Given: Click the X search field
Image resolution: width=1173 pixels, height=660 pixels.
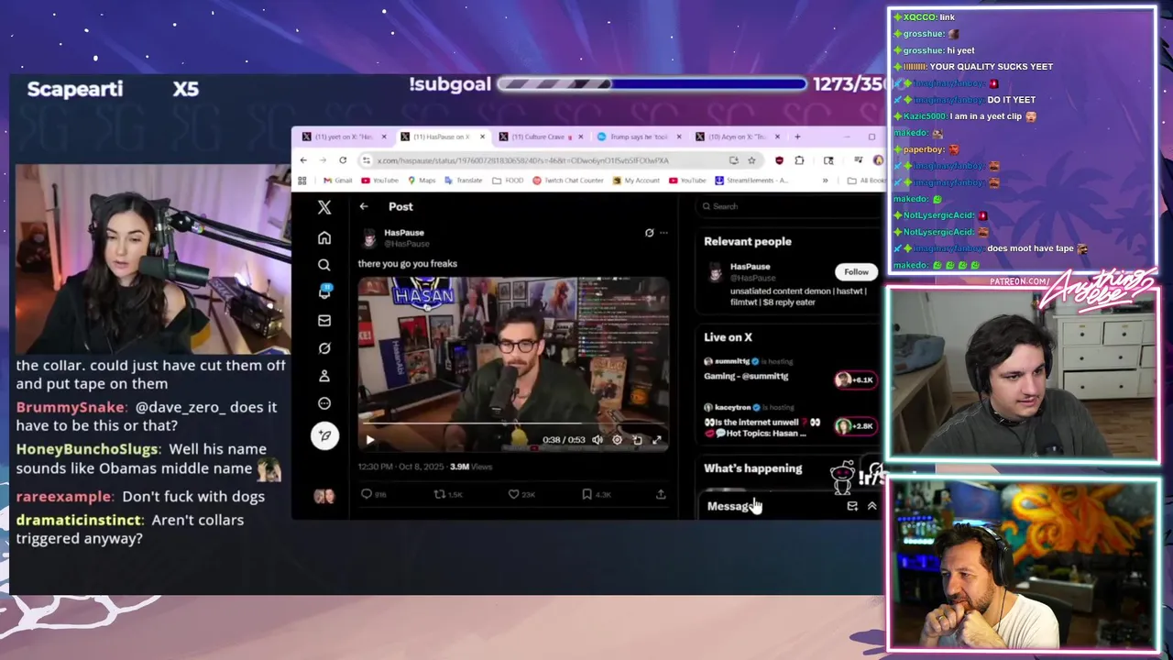Looking at the screenshot, I should tap(788, 206).
